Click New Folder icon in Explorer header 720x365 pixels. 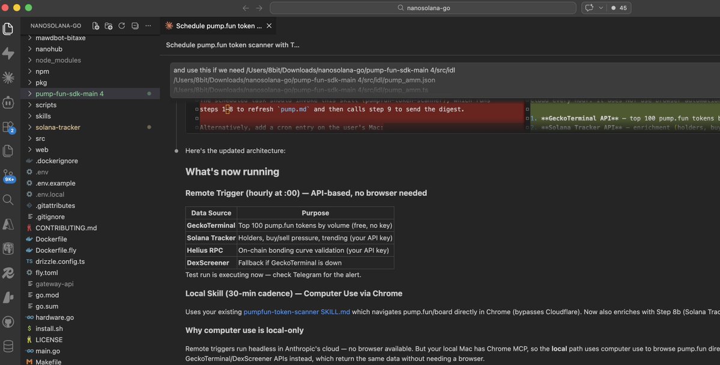pos(109,26)
